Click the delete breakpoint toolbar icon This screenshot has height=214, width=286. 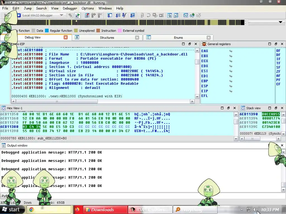[100, 15]
